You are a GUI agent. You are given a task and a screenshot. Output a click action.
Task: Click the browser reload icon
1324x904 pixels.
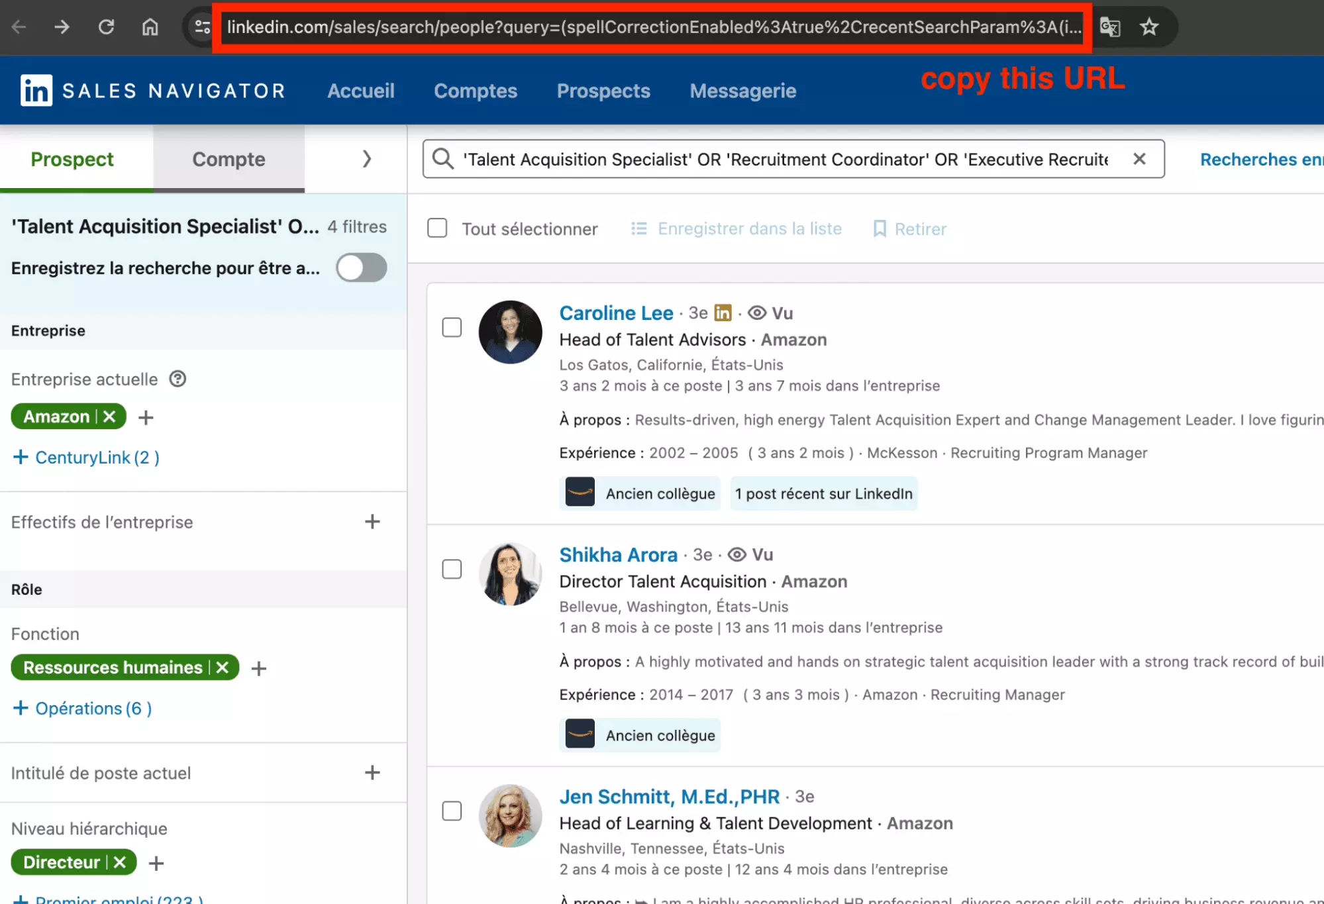click(106, 27)
